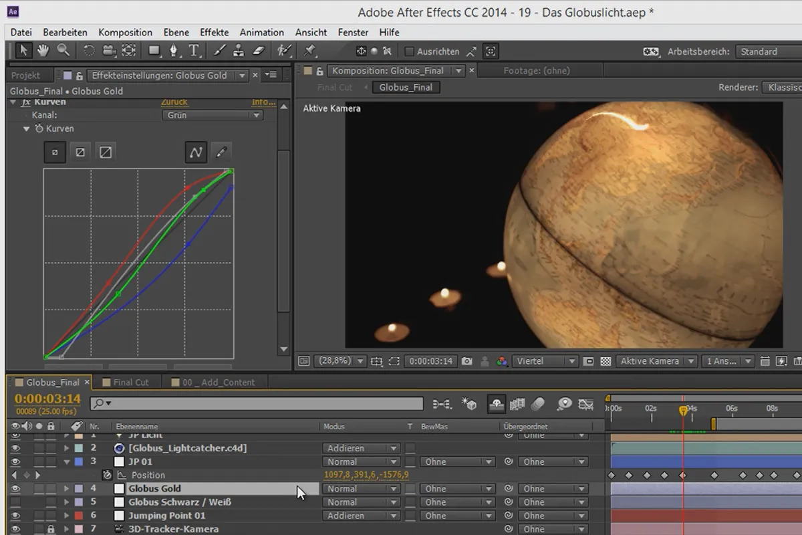
Task: Collapse the Kurven effect triangle
Action: (13, 102)
